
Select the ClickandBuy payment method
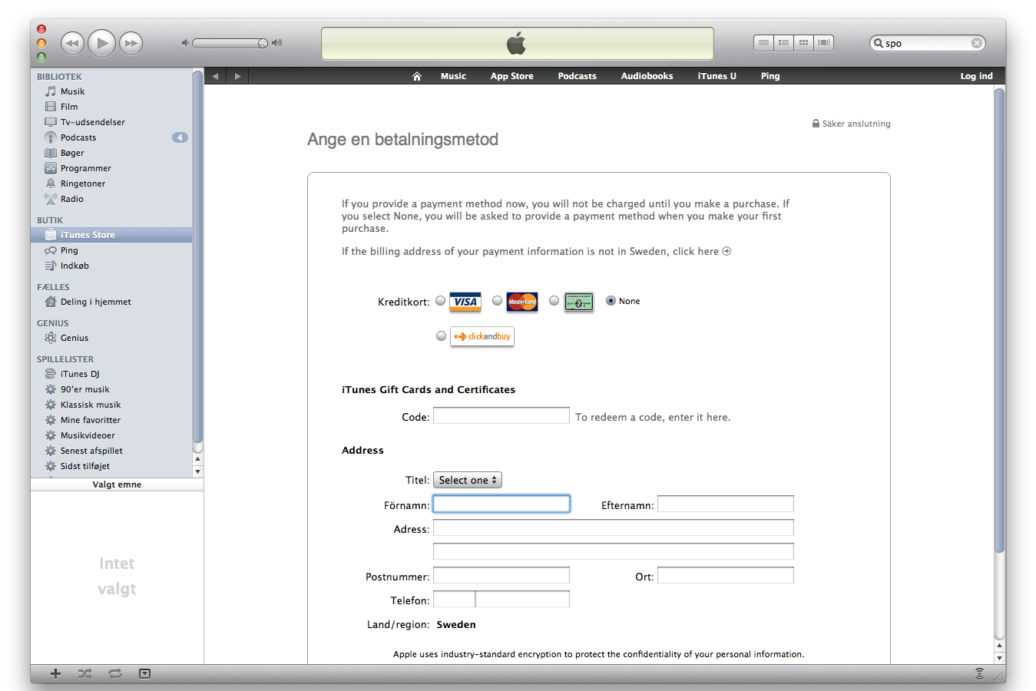(441, 336)
